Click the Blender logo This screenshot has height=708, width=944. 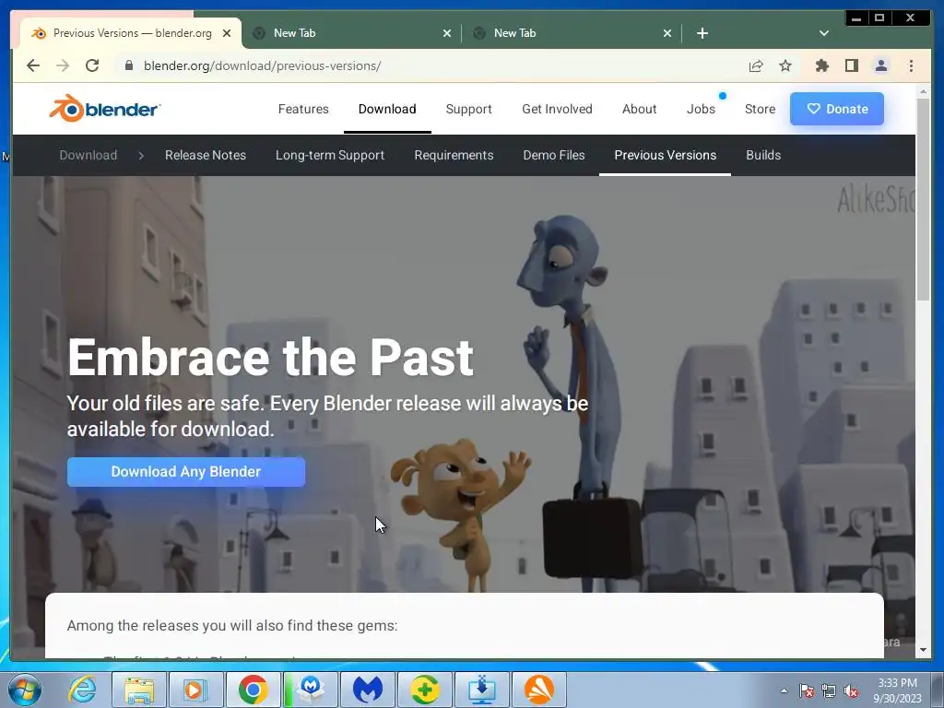105,109
